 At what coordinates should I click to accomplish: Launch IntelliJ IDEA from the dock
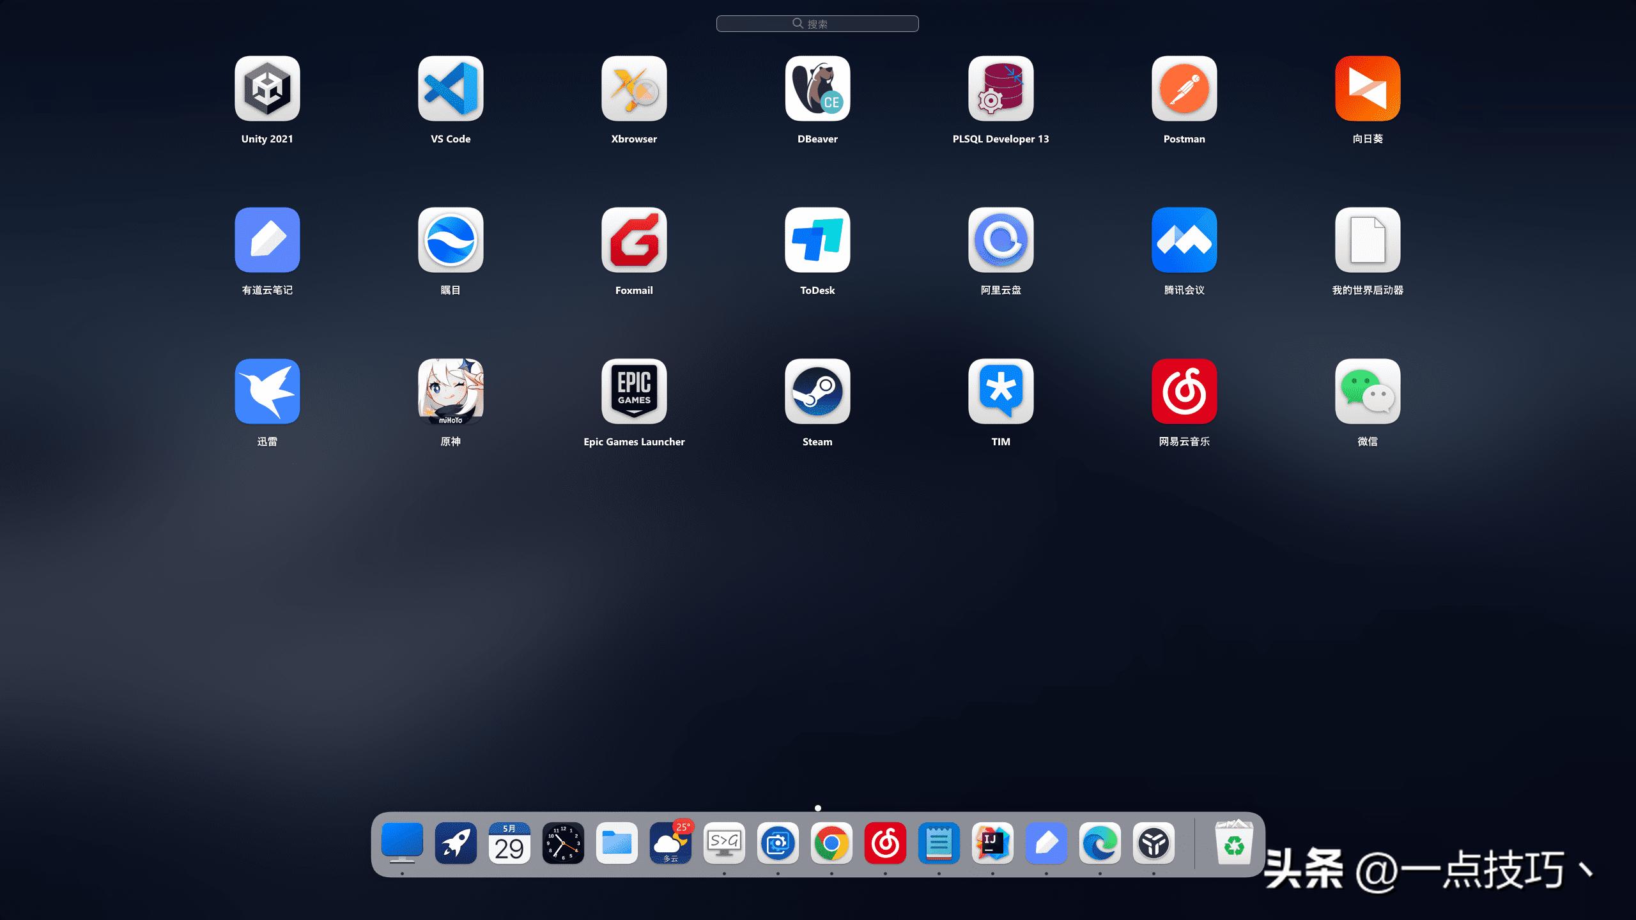(x=992, y=843)
